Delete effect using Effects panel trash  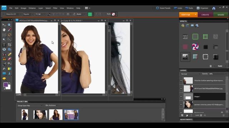[211, 66]
